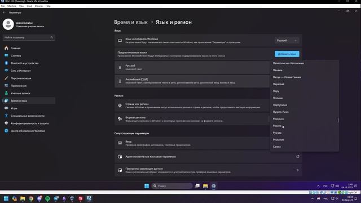Select Персонализация in the sidebar
Viewport: 361px width, 203px height.
coord(29,78)
